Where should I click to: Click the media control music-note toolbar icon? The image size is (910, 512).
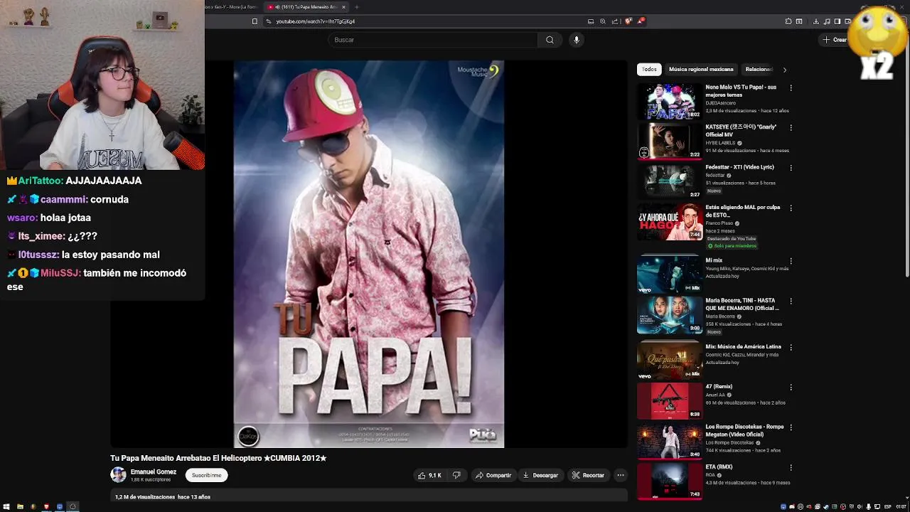pos(827,21)
